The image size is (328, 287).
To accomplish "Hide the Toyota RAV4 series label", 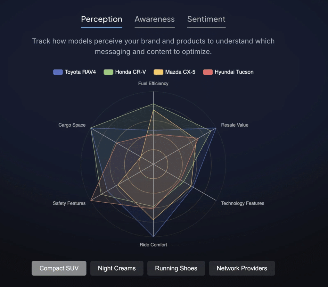I will point(80,72).
